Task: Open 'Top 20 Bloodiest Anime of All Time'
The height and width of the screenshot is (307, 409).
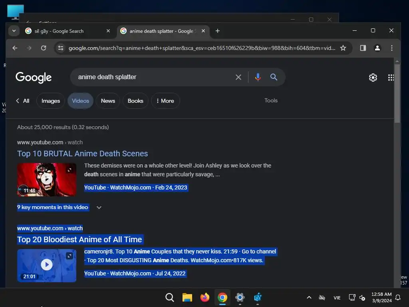Action: (x=79, y=239)
